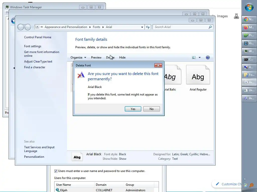Image resolution: width=257 pixels, height=192 pixels.
Task: Click Fonts in the breadcrumb path
Action: (x=96, y=27)
